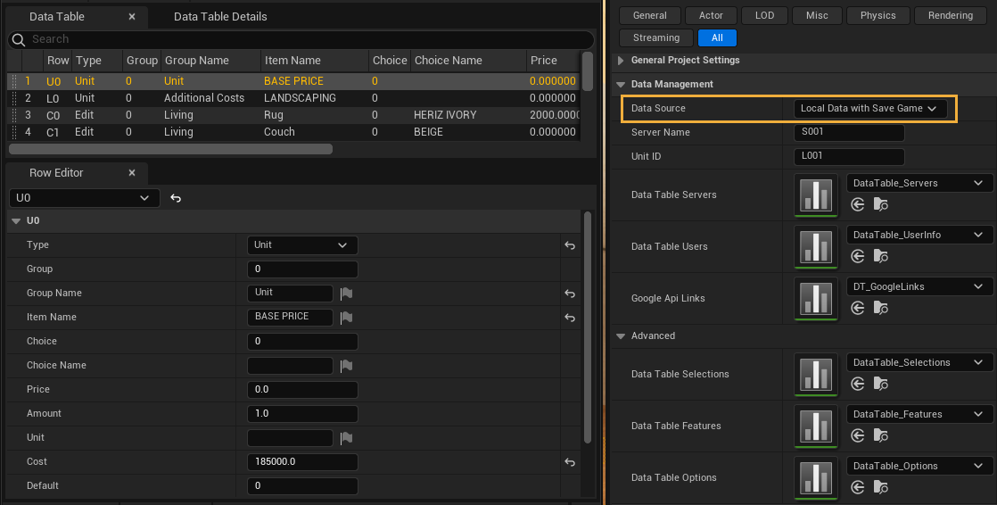
Task: Filter details by General category
Action: click(650, 15)
